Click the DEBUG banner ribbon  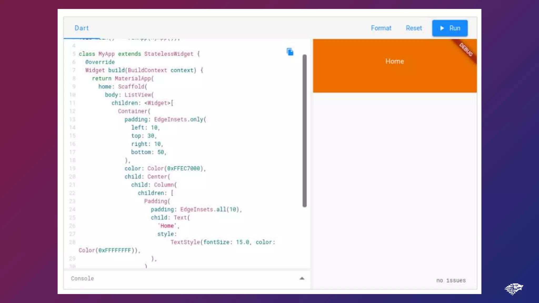click(x=466, y=50)
